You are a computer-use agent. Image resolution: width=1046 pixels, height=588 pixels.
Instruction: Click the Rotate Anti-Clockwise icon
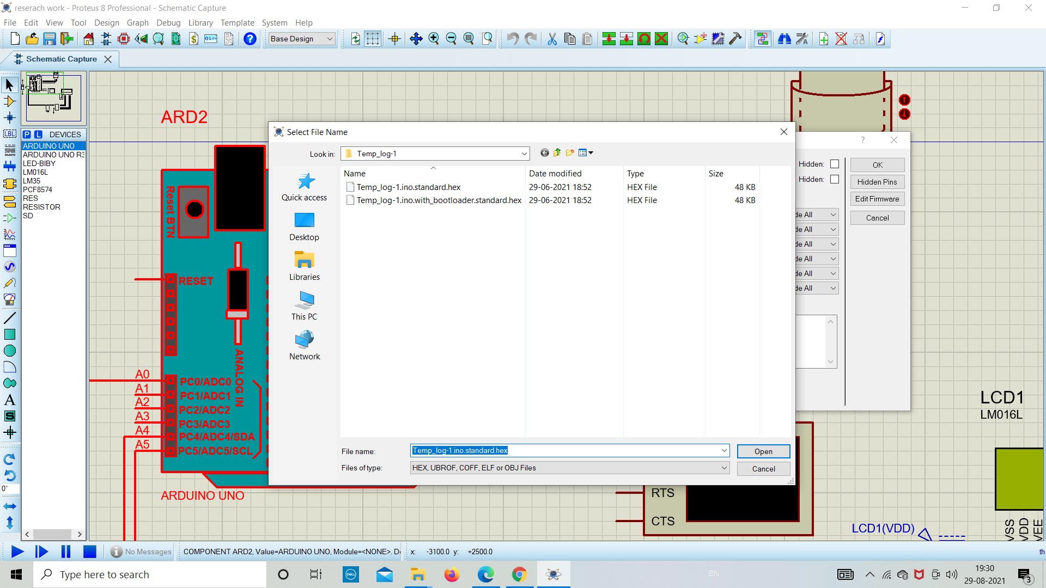click(9, 475)
